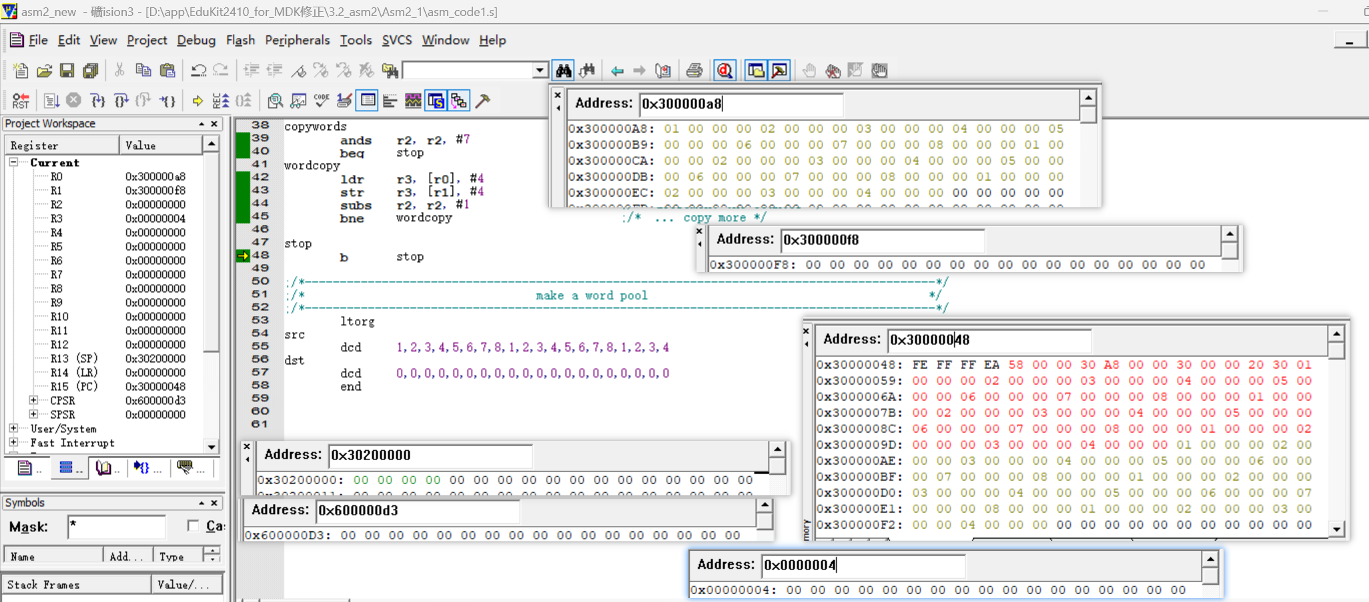Toggle the Disassembly Window toolbar button

point(275,101)
